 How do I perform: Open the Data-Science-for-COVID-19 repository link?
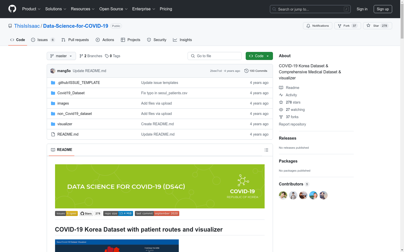pyautogui.click(x=75, y=26)
